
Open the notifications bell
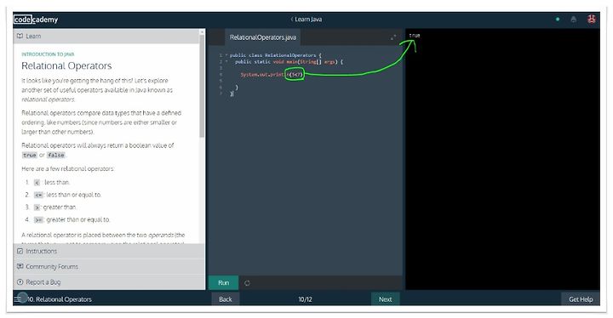pyautogui.click(x=574, y=20)
